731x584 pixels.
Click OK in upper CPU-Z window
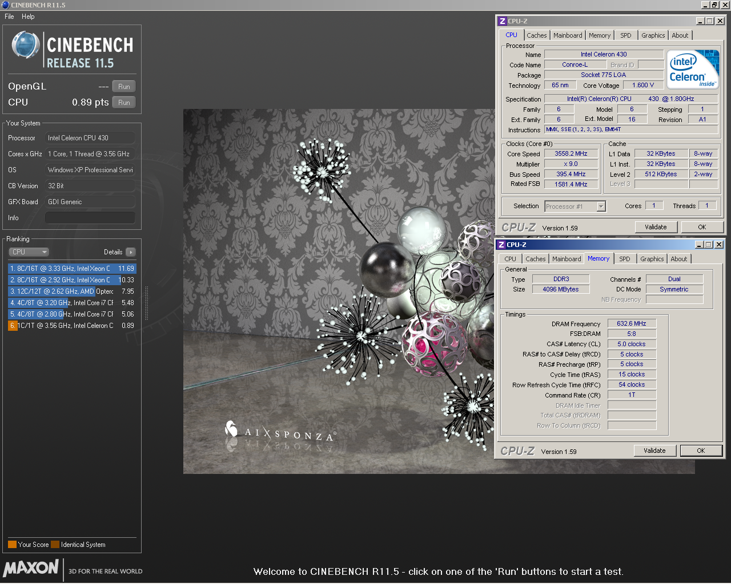point(702,227)
